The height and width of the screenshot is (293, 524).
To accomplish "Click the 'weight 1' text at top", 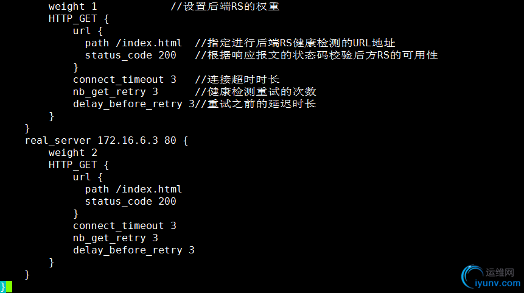I will pos(73,7).
